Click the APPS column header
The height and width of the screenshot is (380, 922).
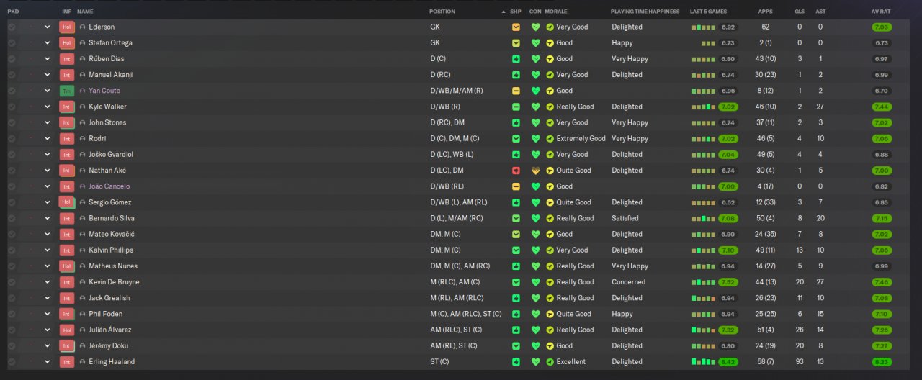tap(765, 12)
